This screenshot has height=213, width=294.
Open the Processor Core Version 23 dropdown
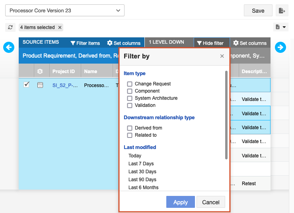point(65,11)
